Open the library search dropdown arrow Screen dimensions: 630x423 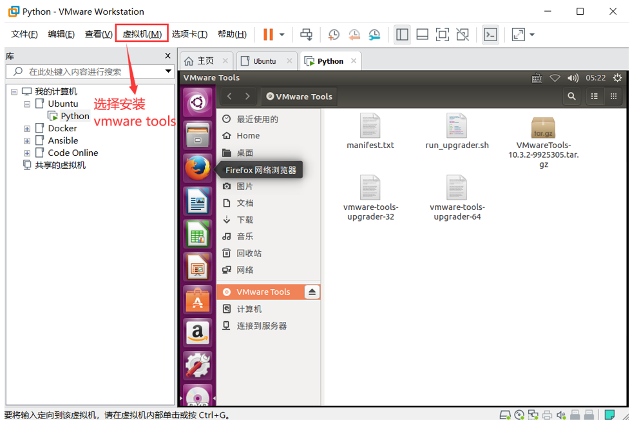[x=168, y=71]
